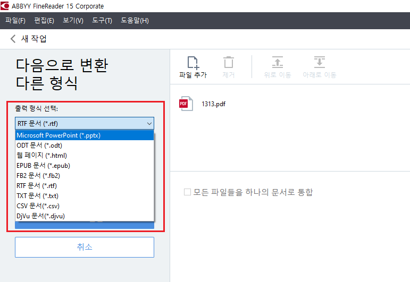
Task: Choose DjVu 문서(*.djvu) option
Action: [85, 216]
